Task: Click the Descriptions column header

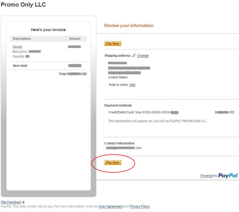Action: point(22,39)
